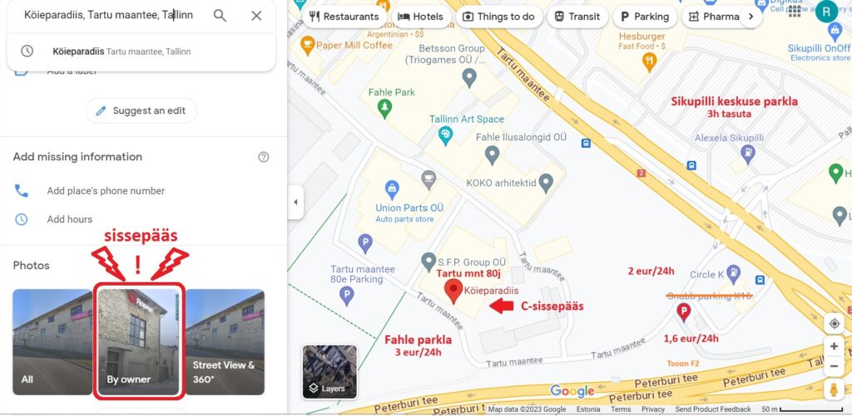Zoom out with the minus button

coord(834,366)
